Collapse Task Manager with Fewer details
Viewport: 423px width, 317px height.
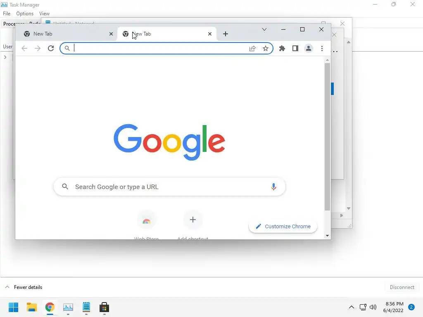24,287
